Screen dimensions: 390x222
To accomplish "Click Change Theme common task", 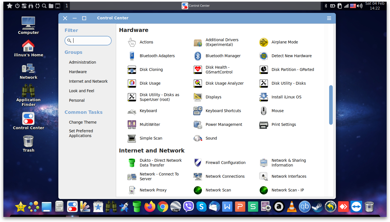I will 83,122.
